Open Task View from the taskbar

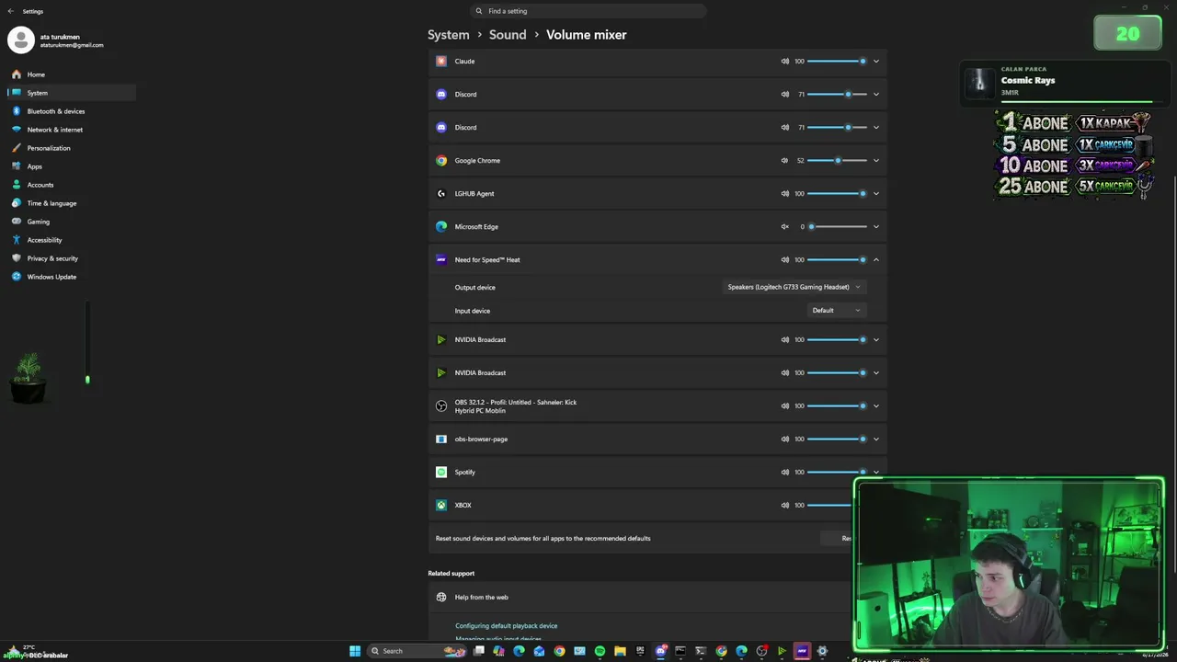pyautogui.click(x=478, y=651)
